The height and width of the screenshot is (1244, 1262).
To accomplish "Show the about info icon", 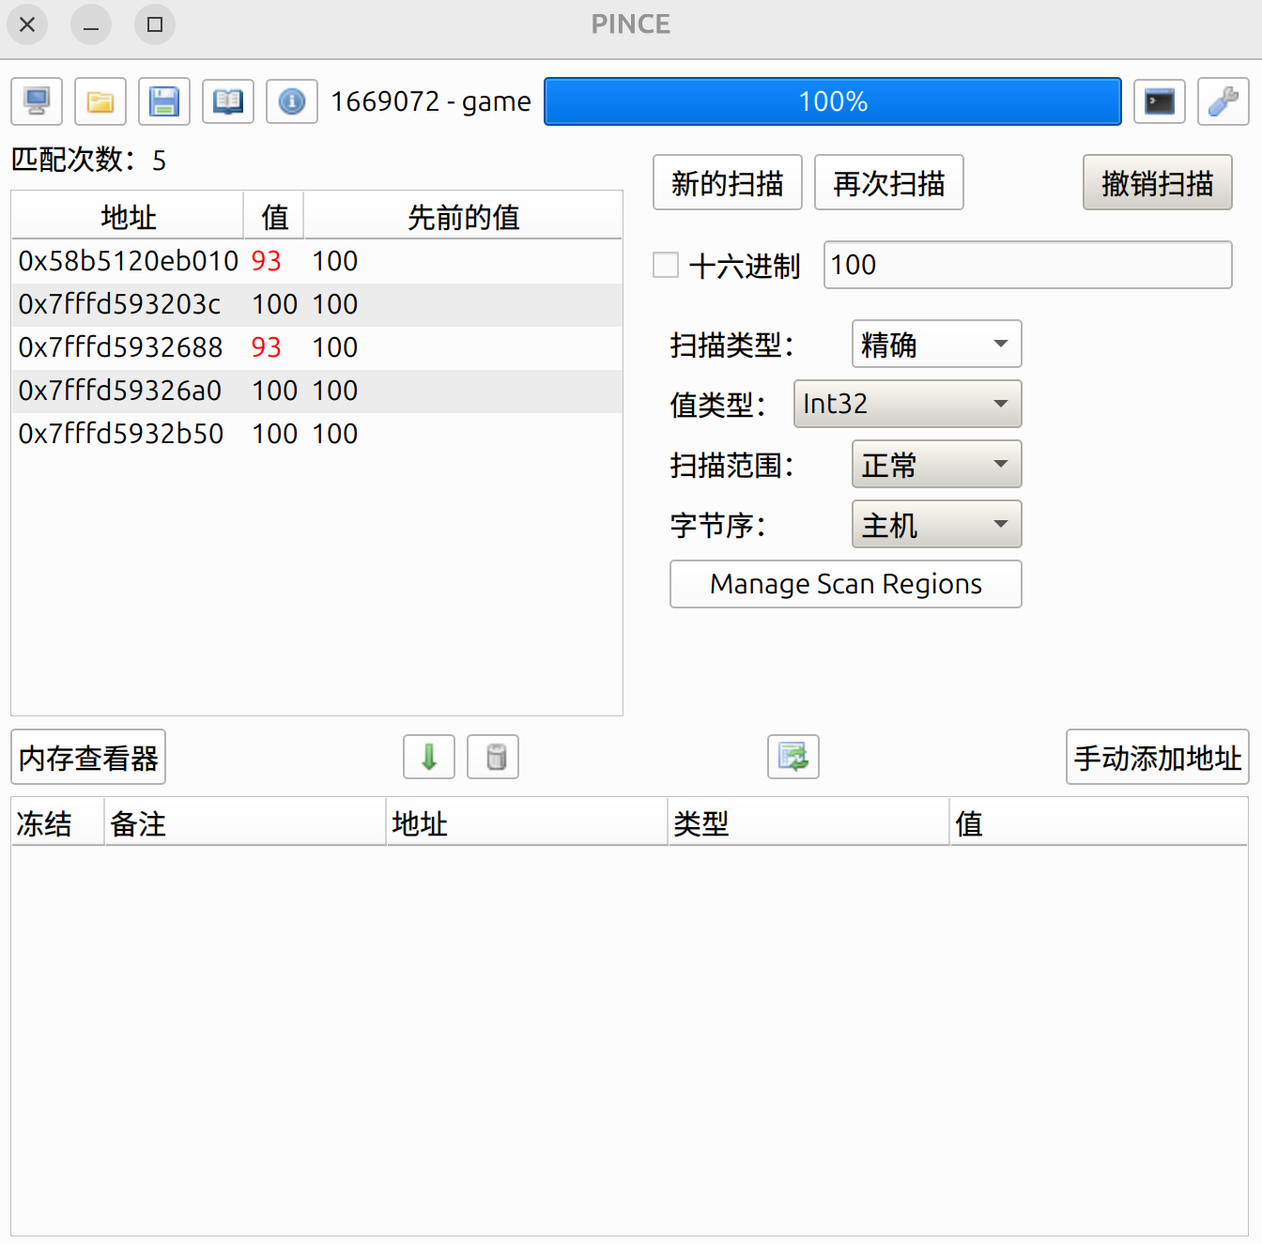I will (292, 101).
